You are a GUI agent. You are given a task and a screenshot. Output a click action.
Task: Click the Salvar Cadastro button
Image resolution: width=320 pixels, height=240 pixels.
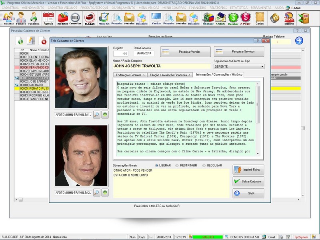pyautogui.click(x=248, y=181)
